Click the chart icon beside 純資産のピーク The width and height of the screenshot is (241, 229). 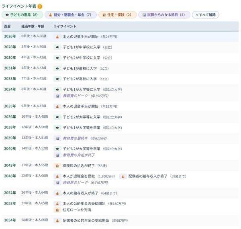coord(57,183)
